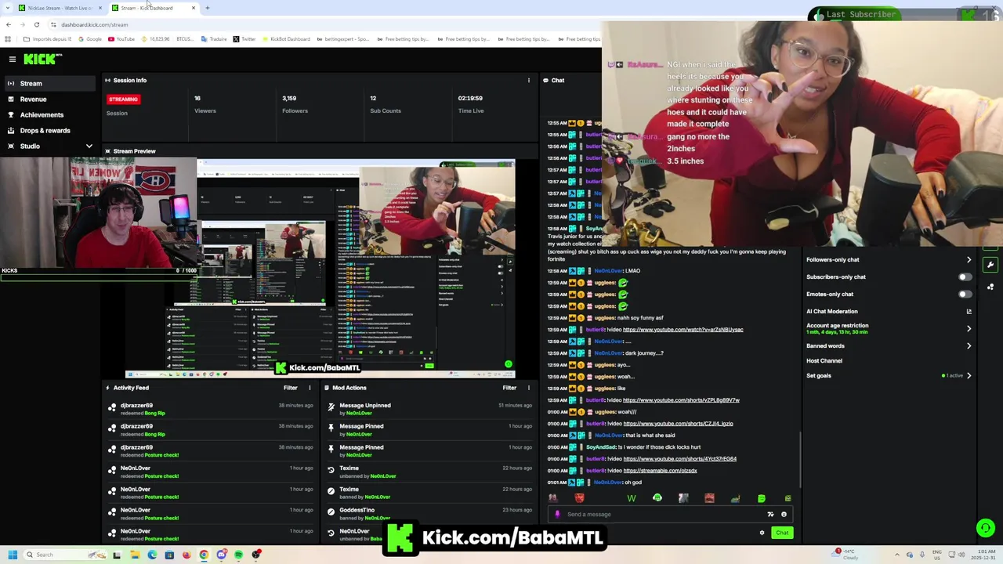Click the Message Unpinned mod action row

pyautogui.click(x=429, y=409)
